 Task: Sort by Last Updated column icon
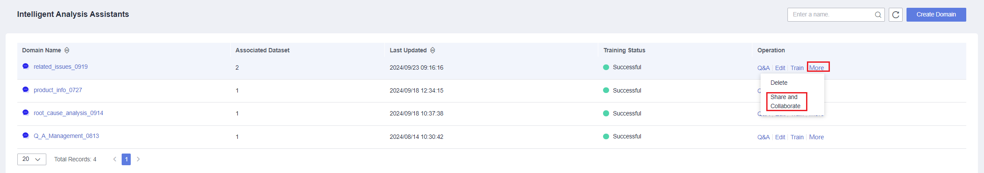click(x=432, y=50)
